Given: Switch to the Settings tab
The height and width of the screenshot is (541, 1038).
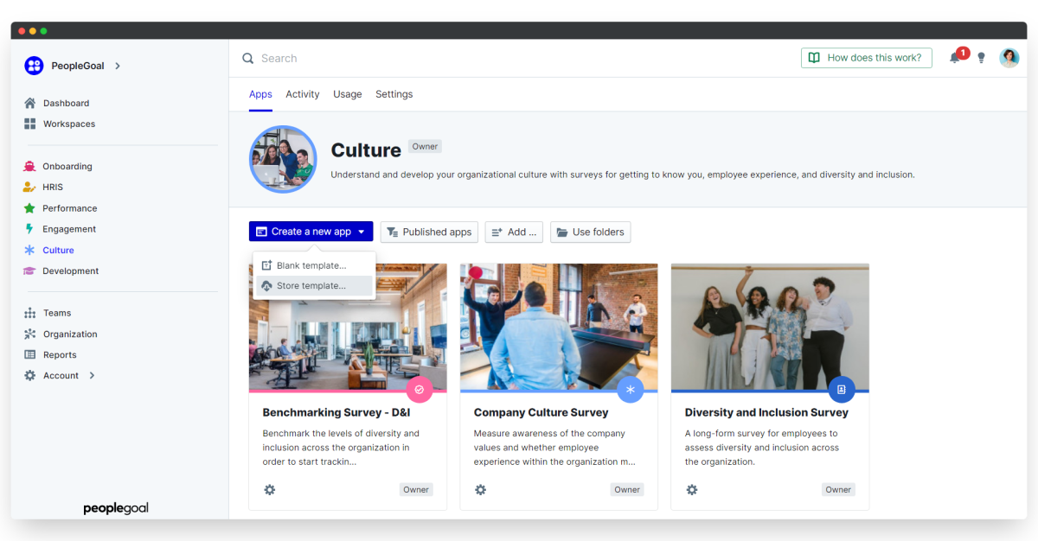Looking at the screenshot, I should point(394,94).
